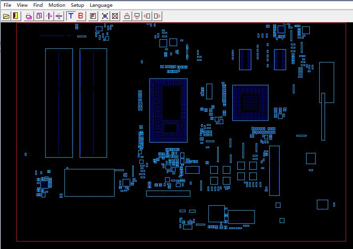Click the open file folder icon

(6, 16)
